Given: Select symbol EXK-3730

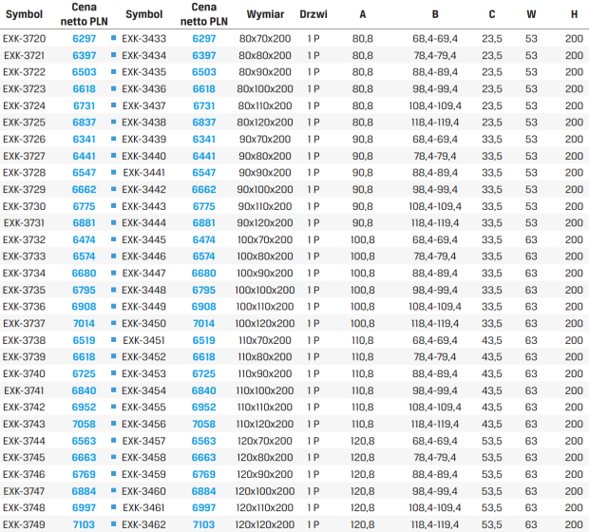Looking at the screenshot, I should pyautogui.click(x=24, y=207).
